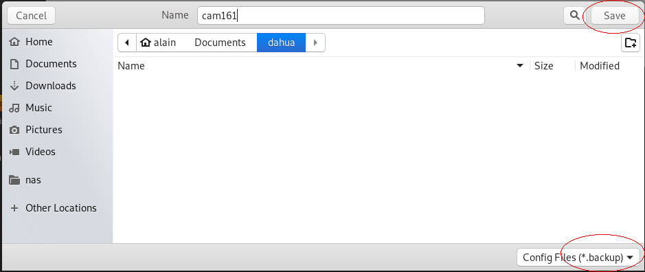Click the search magnifier icon
The height and width of the screenshot is (272, 645).
pyautogui.click(x=574, y=16)
